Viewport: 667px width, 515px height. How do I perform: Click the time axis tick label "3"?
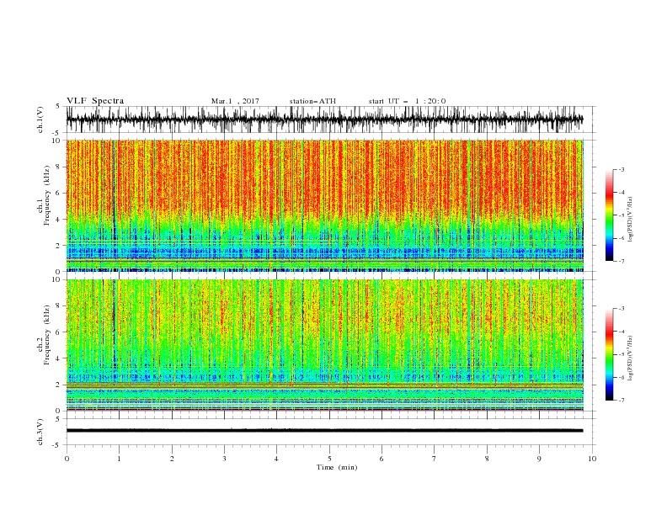point(224,459)
